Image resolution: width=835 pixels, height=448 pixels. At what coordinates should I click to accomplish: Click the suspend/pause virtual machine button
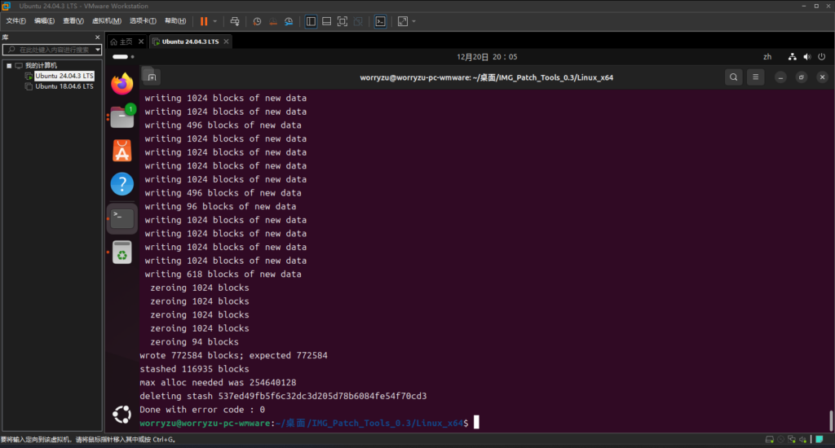tap(203, 21)
